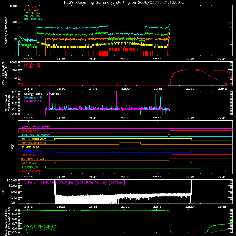Select the Collimator 9 legend entry

33,101
